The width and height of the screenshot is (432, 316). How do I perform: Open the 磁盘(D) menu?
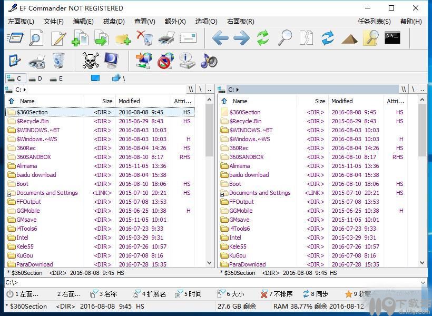[x=114, y=22]
